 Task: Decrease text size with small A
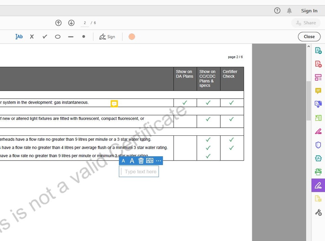point(123,161)
